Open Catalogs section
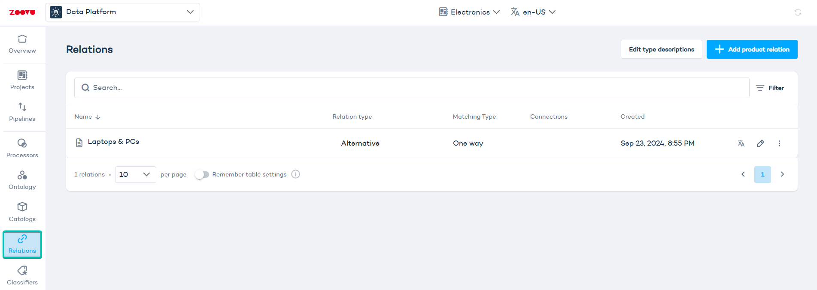Image resolution: width=817 pixels, height=290 pixels. 22,212
